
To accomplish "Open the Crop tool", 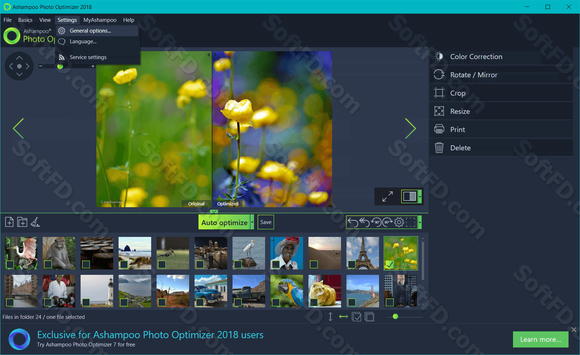I will coord(501,93).
